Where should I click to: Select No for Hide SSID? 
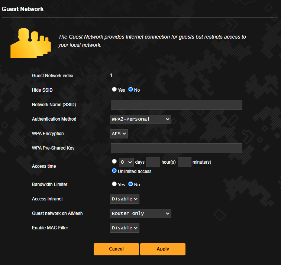coord(130,89)
